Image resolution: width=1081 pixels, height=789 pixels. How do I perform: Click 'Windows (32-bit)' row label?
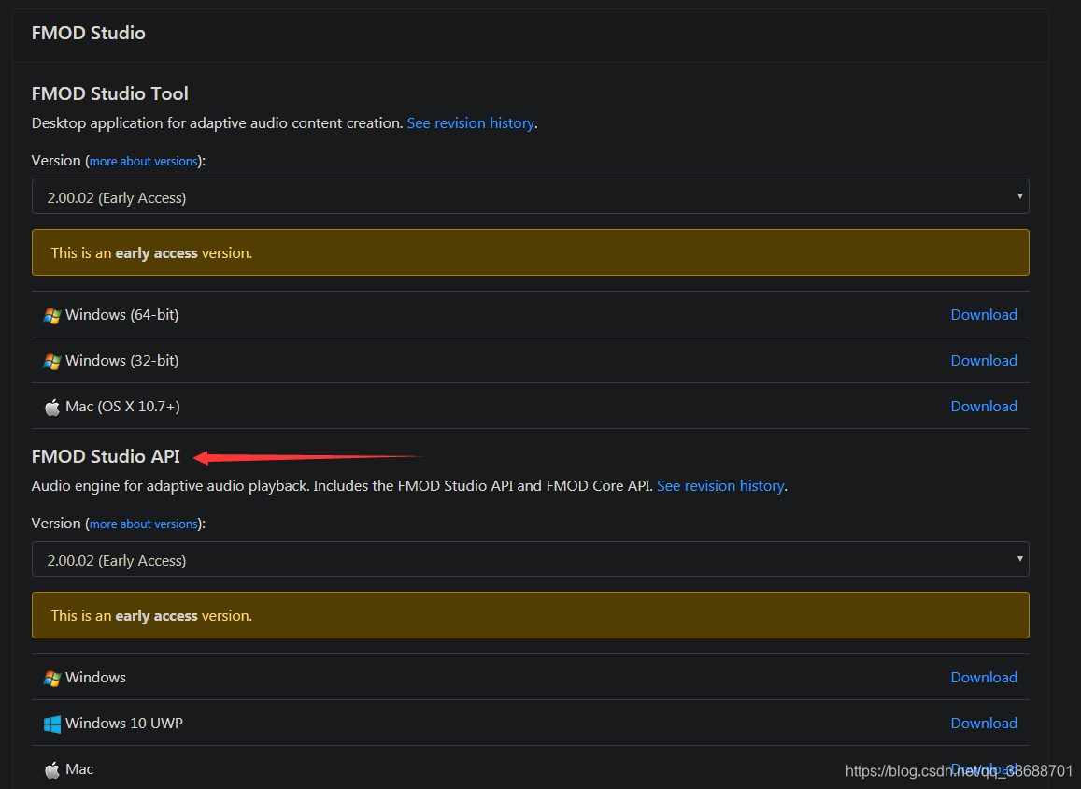click(122, 361)
